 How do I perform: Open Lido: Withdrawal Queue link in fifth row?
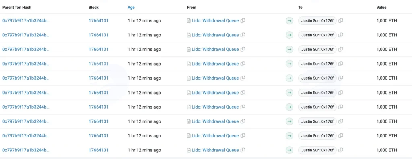(215, 78)
